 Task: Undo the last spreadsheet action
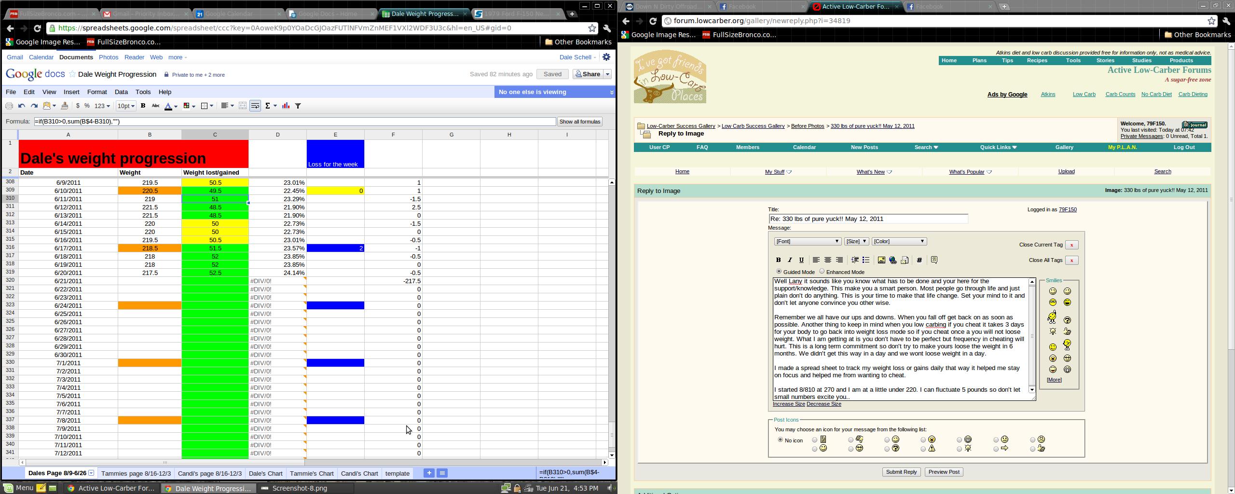(22, 106)
